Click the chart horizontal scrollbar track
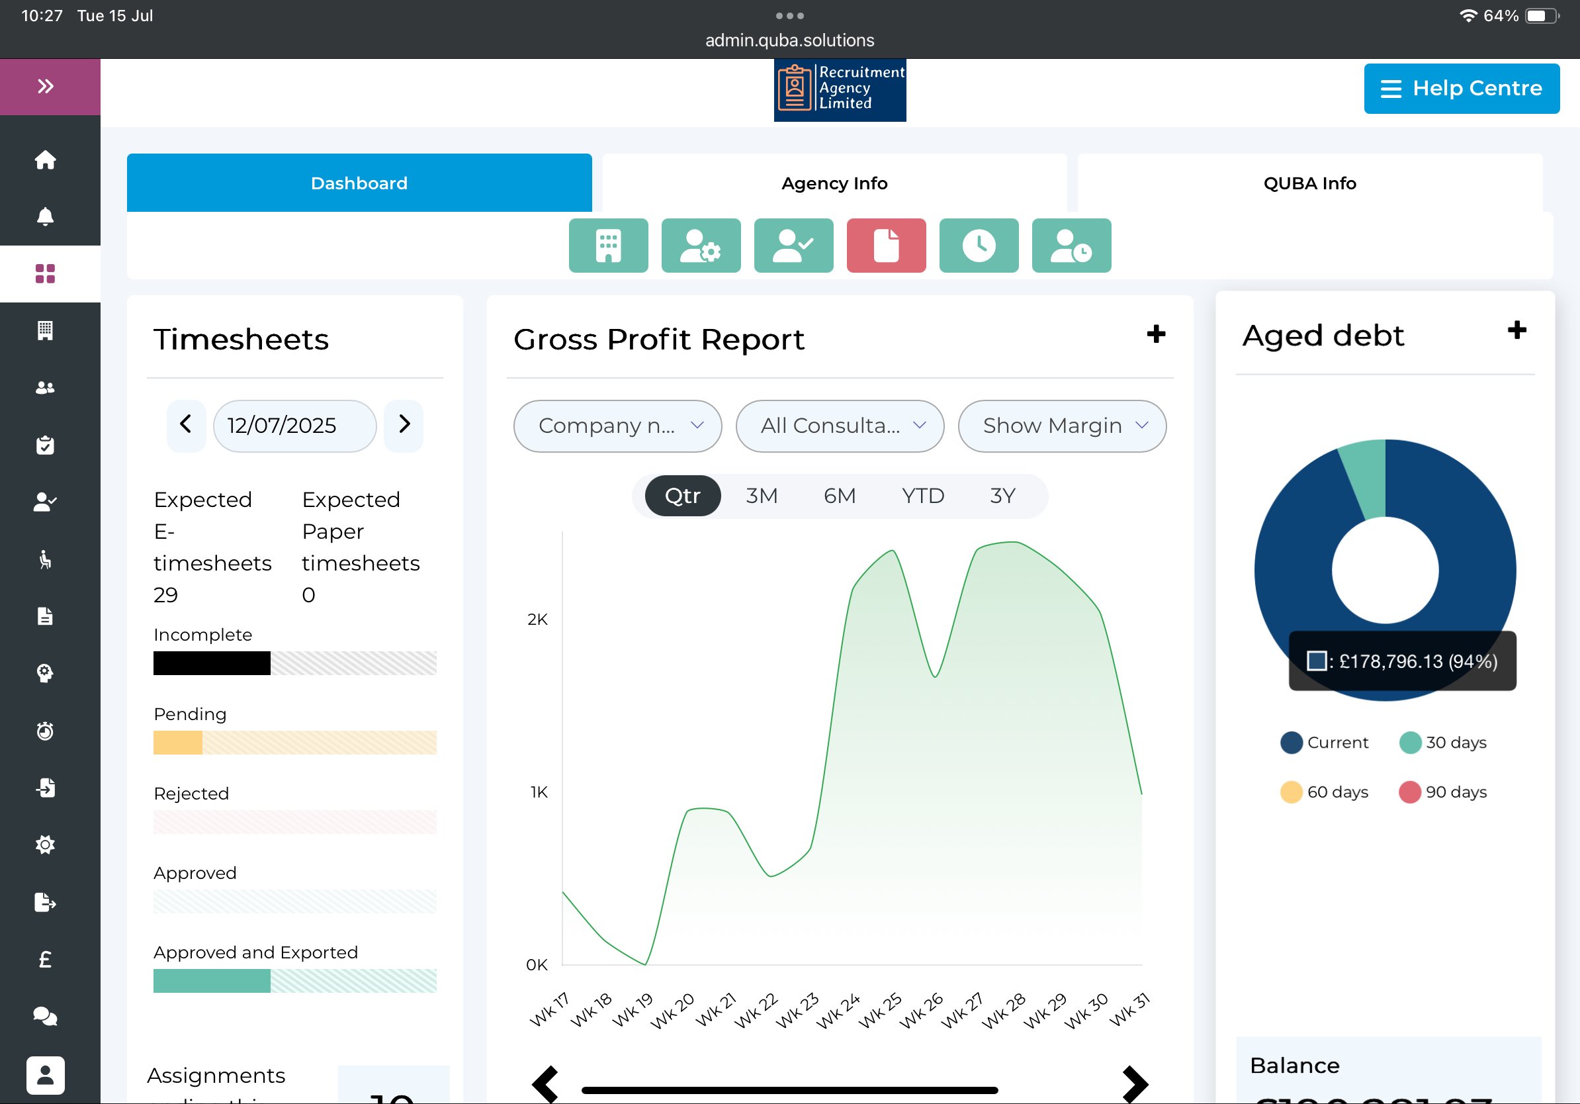Viewport: 1580px width, 1104px height. pyautogui.click(x=789, y=1089)
